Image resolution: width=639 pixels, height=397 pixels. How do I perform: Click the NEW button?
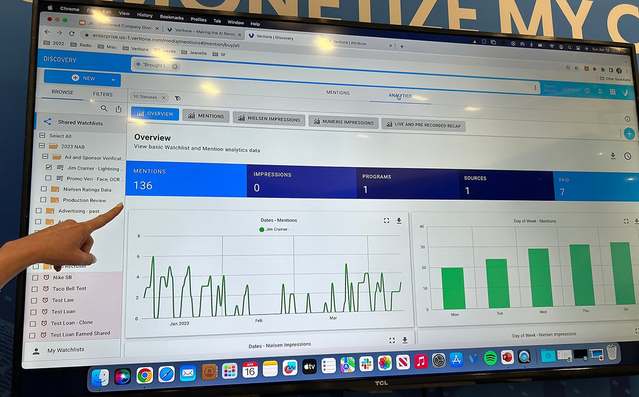[83, 78]
